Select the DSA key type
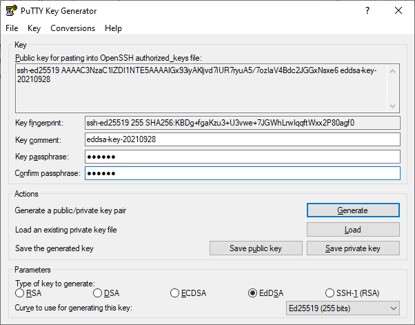This screenshot has width=415, height=325. (106, 293)
